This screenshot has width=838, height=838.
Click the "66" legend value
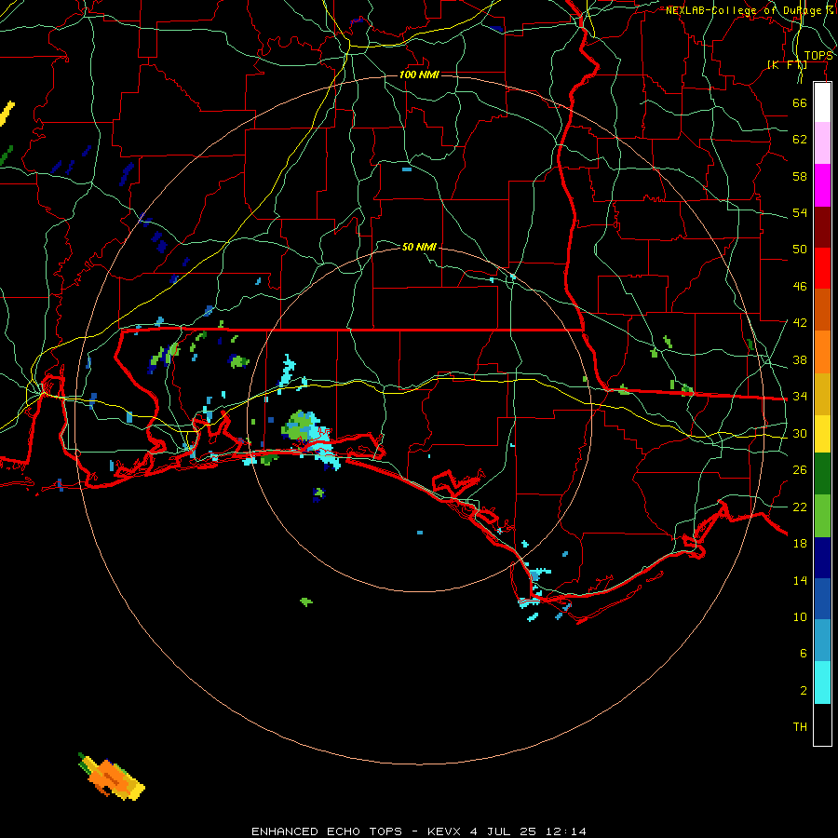(800, 102)
